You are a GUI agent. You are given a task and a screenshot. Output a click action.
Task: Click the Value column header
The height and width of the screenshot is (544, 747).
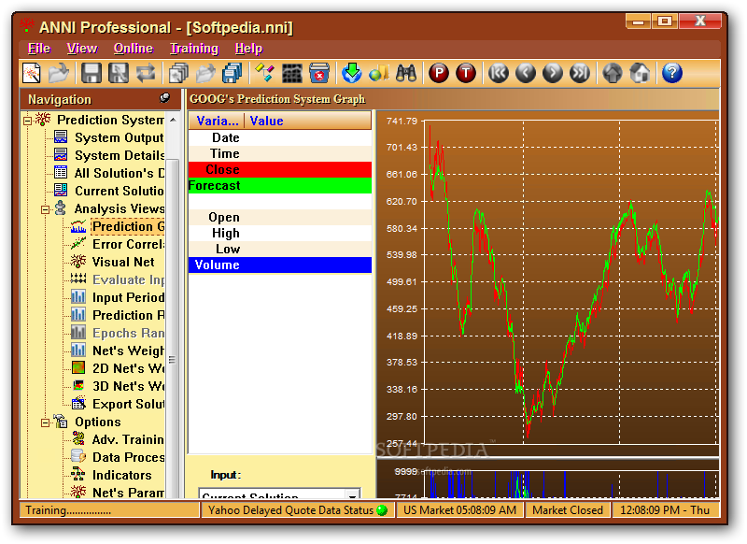click(308, 121)
